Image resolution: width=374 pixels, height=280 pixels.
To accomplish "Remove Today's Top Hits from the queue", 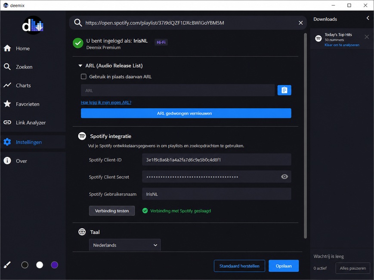I will [x=367, y=37].
